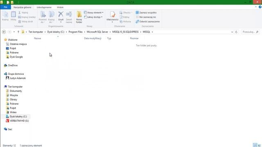The width and height of the screenshot is (262, 147).
Task: Collapse the ribbon with the chevron
Action: point(255,7)
